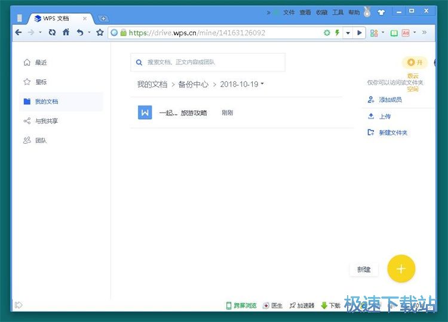Click the medal icon in title bar

367,12
